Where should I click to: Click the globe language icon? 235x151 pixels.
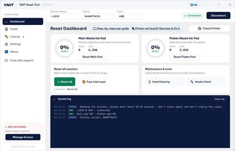click(192, 5)
